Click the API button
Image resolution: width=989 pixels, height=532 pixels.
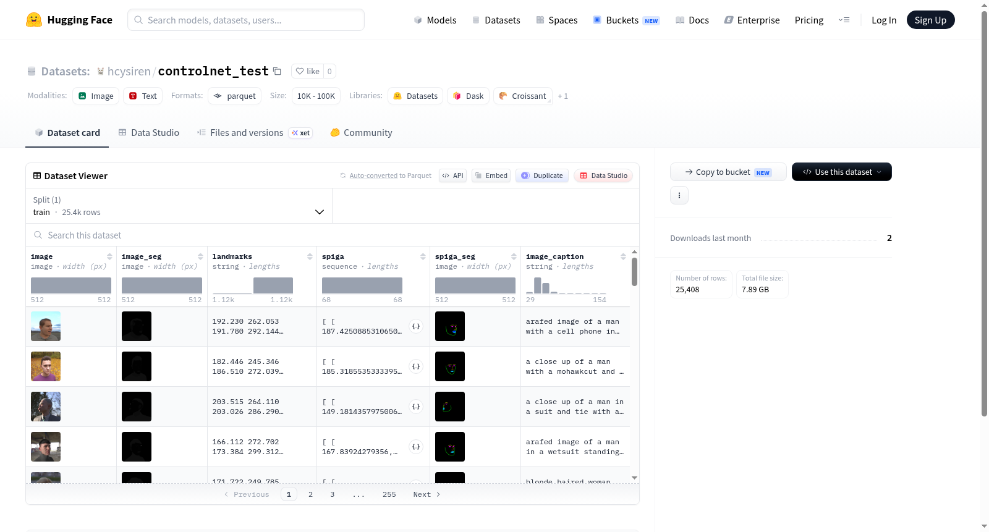(x=452, y=175)
